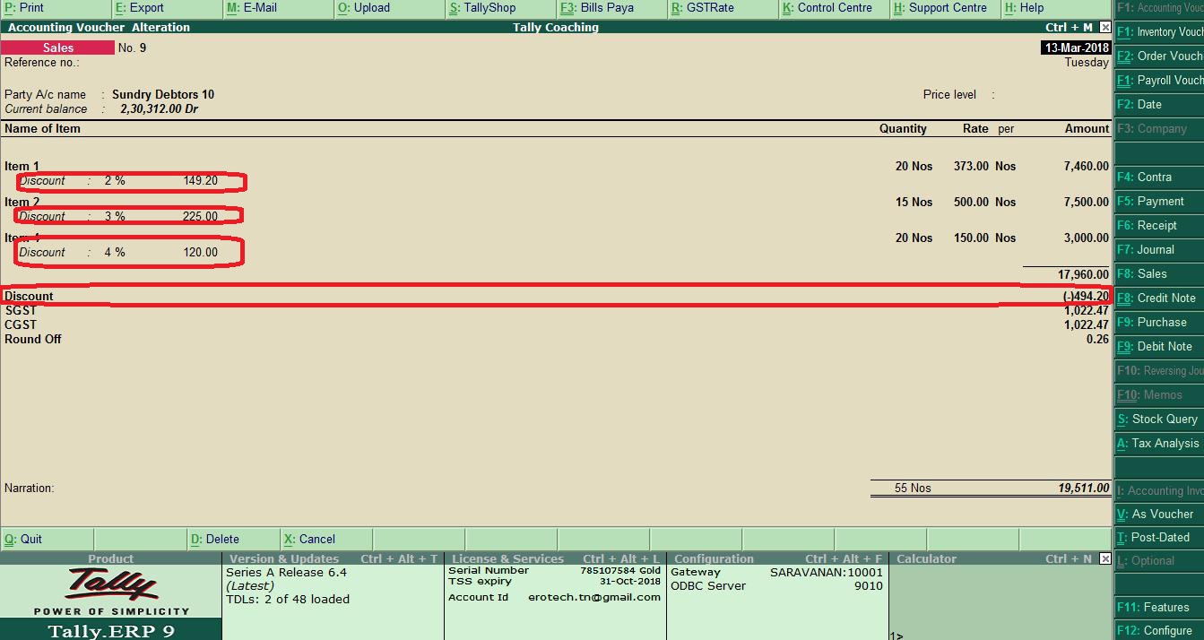Click the Narration field
The image size is (1204, 640).
point(30,489)
